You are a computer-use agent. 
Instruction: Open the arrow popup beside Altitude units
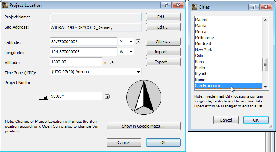[112, 62]
